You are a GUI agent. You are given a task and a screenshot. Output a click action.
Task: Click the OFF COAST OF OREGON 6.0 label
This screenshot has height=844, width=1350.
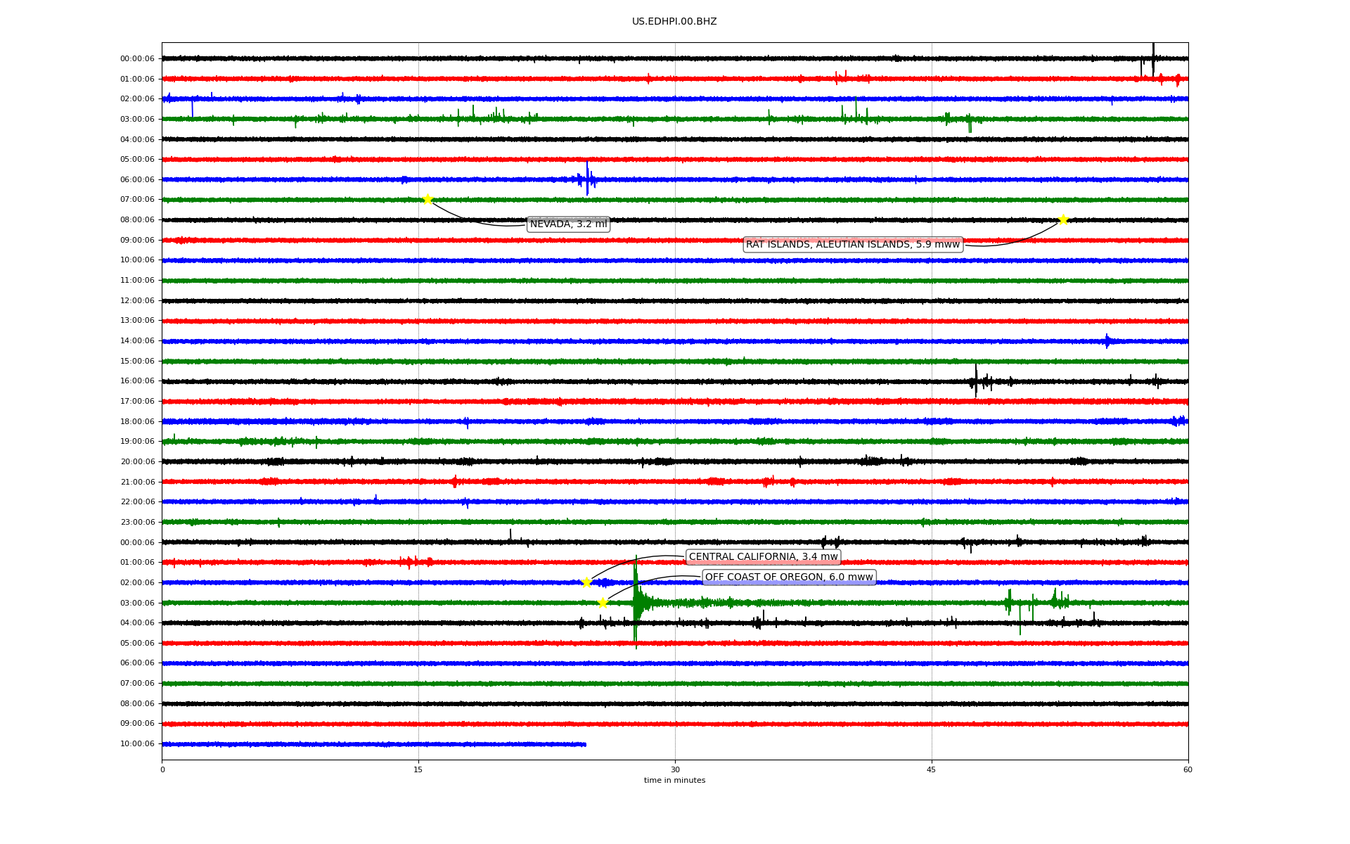(789, 577)
